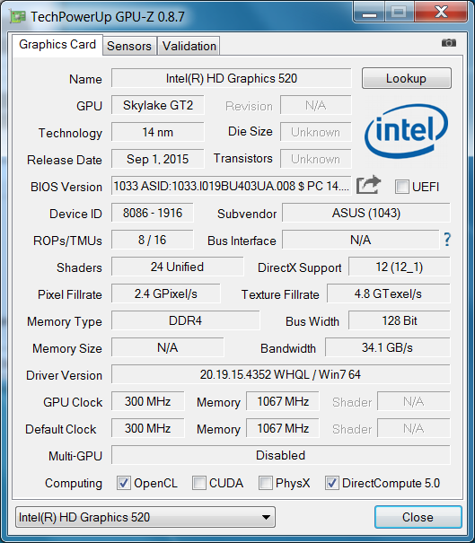Click the camera screenshot icon
Image resolution: width=475 pixels, height=543 pixels.
click(x=449, y=43)
